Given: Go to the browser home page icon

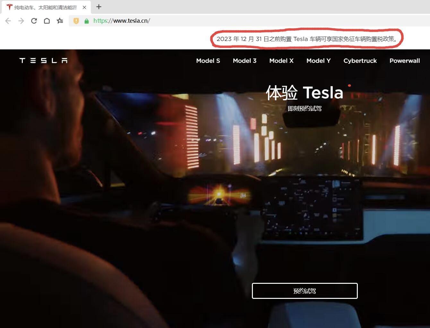Looking at the screenshot, I should (47, 21).
